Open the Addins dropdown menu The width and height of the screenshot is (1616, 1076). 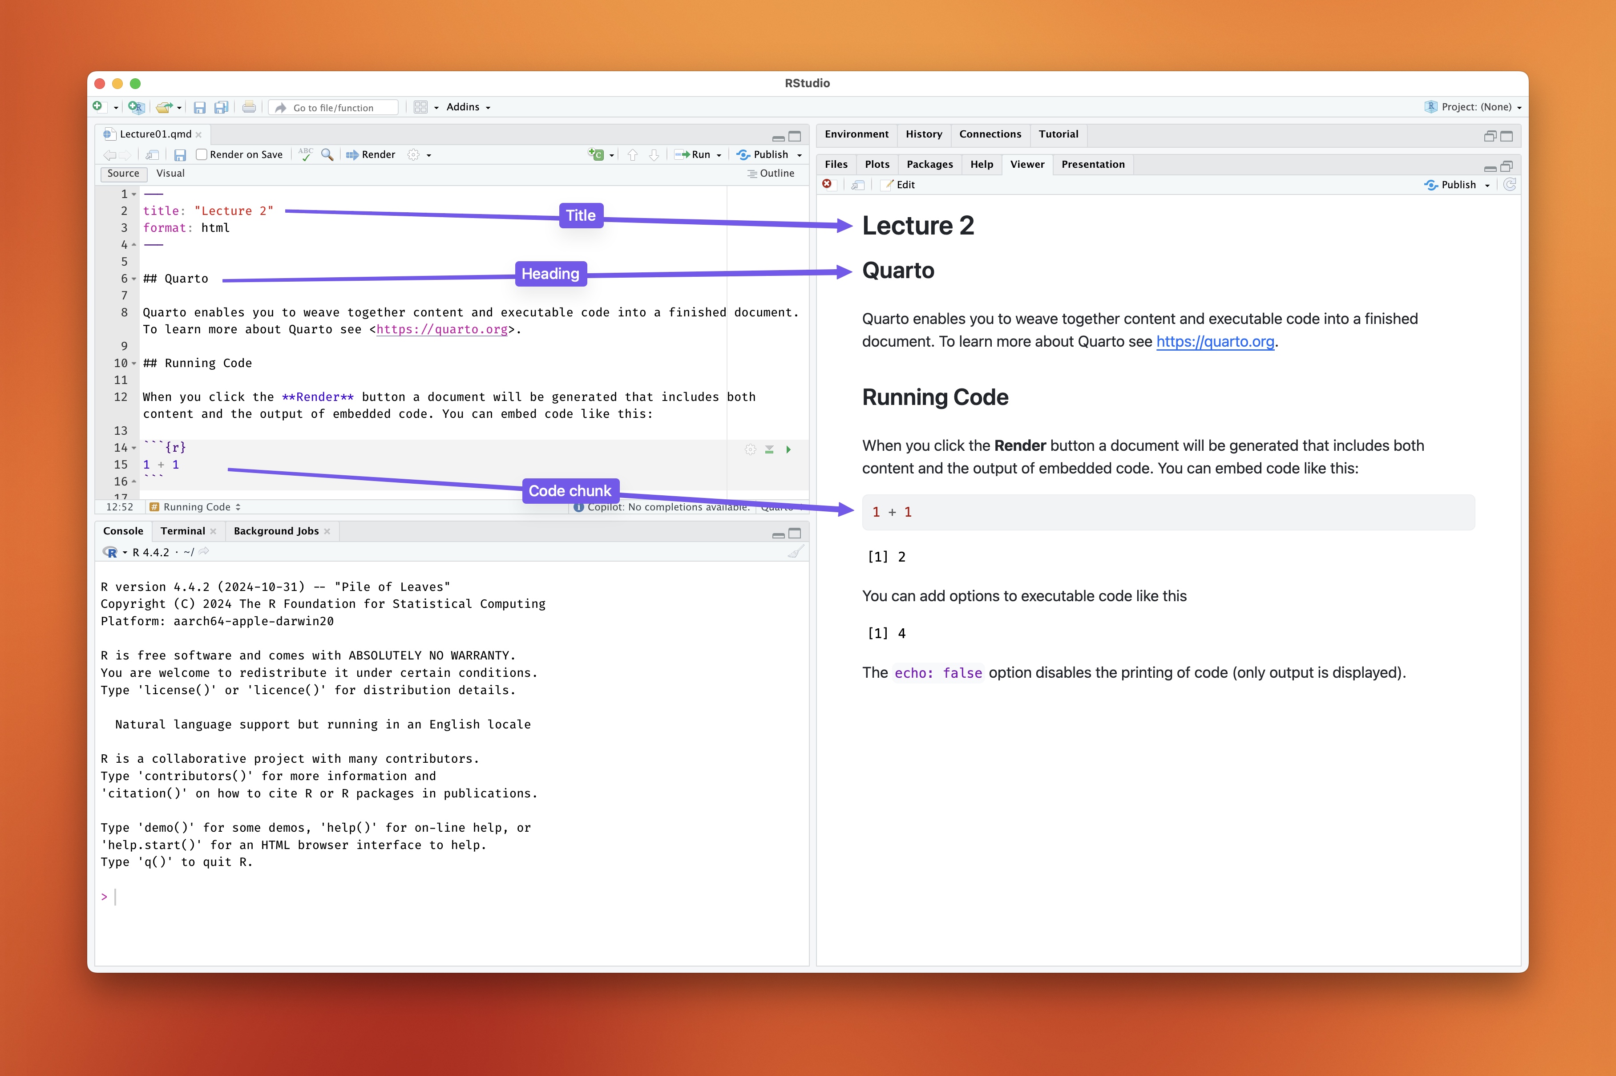pyautogui.click(x=468, y=107)
